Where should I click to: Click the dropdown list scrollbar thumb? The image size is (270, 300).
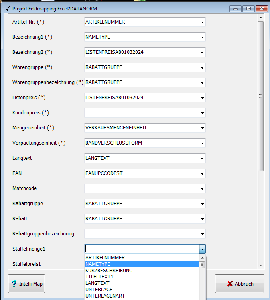click(x=202, y=265)
